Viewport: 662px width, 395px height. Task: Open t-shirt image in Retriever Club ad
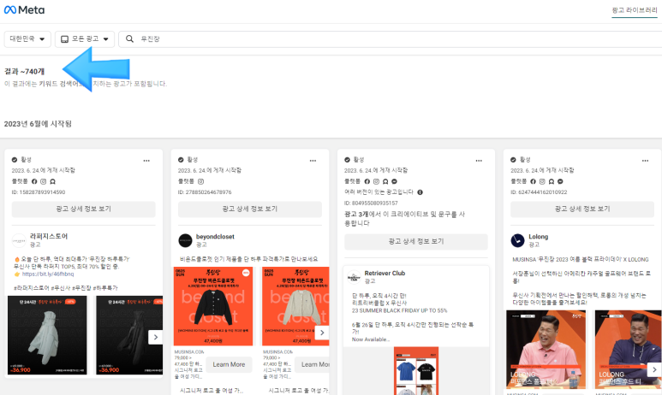[416, 371]
